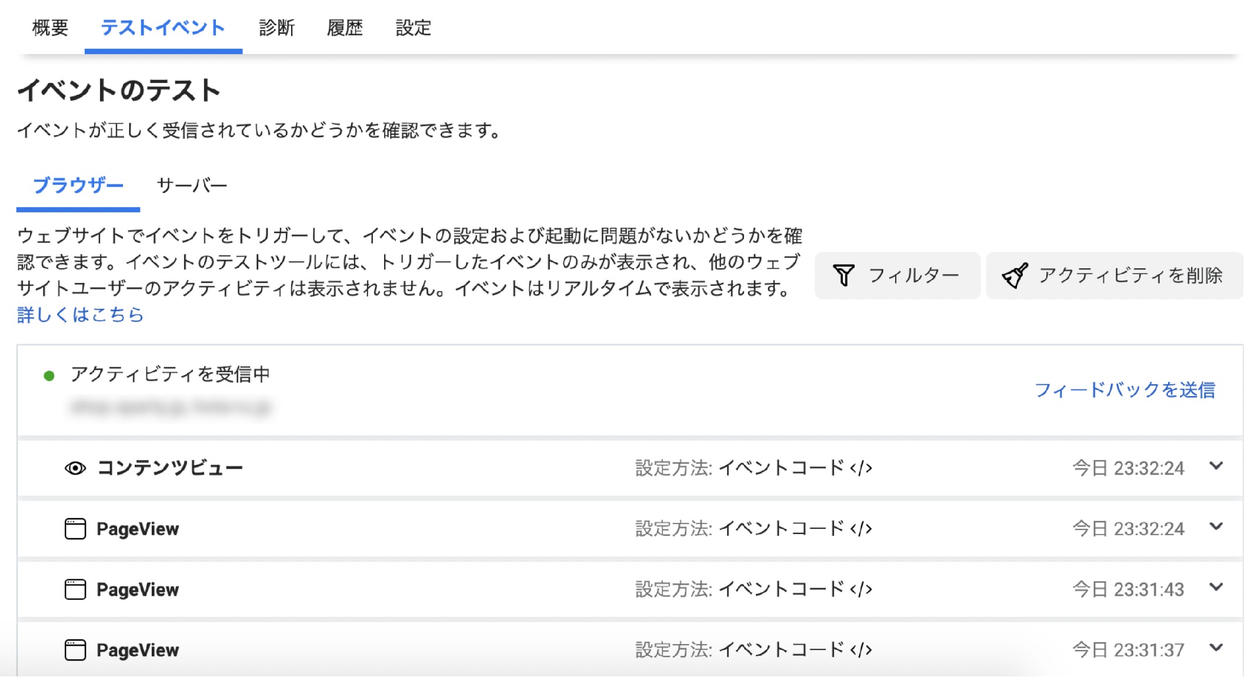
Task: Click the broom icon for アクティビティを削除
Action: pyautogui.click(x=1015, y=275)
